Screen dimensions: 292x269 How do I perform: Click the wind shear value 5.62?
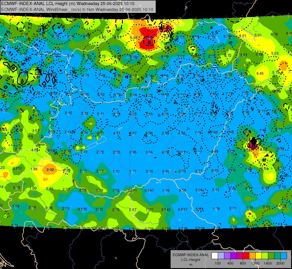(x=101, y=95)
